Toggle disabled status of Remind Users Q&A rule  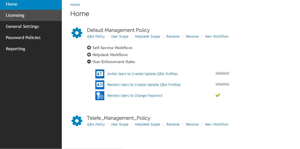pos(222,84)
